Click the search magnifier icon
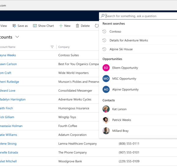Image resolution: width=177 pixels, height=168 pixels. [102, 16]
